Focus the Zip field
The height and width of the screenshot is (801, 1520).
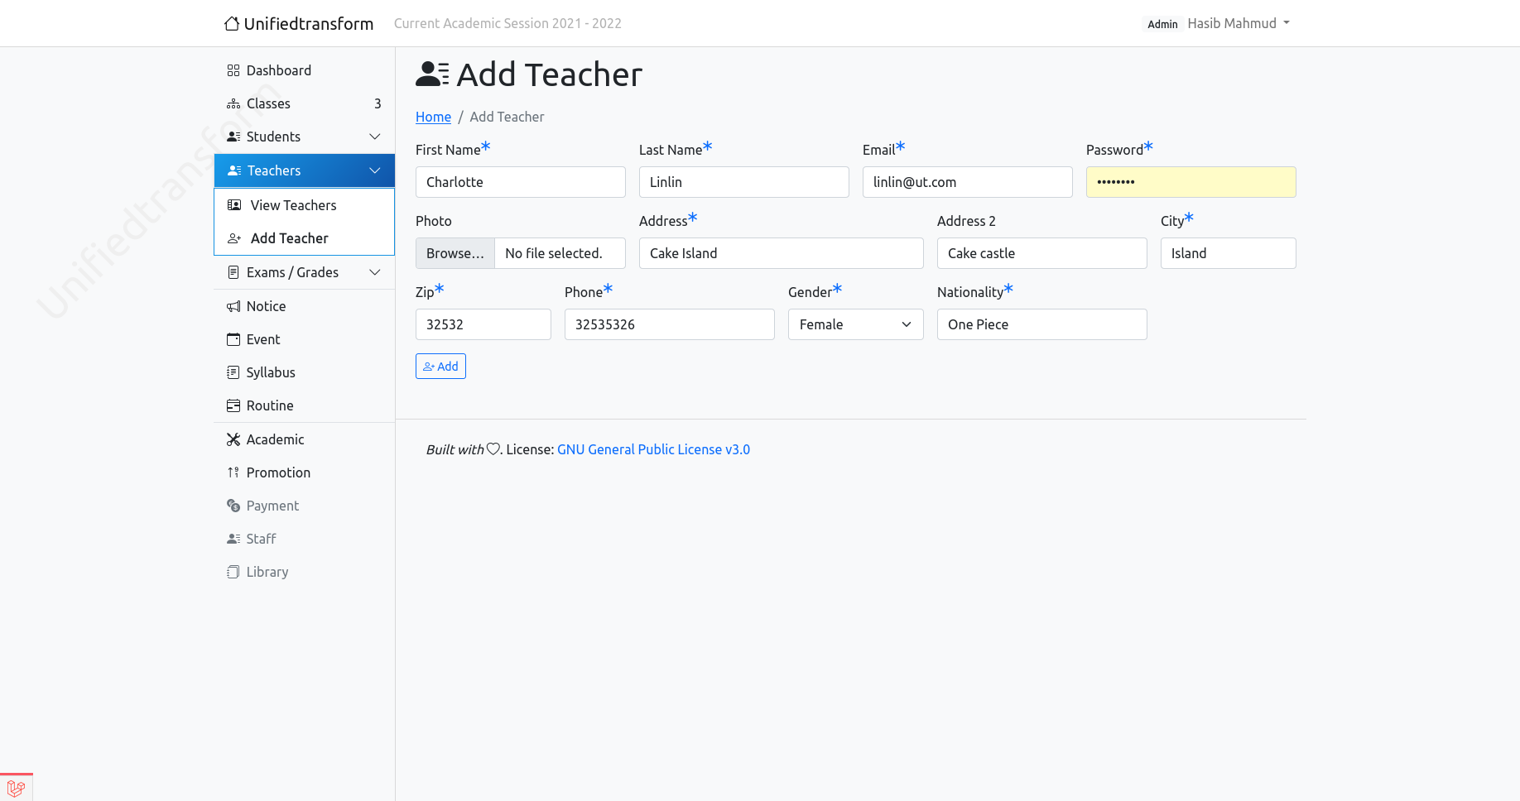[x=483, y=324]
